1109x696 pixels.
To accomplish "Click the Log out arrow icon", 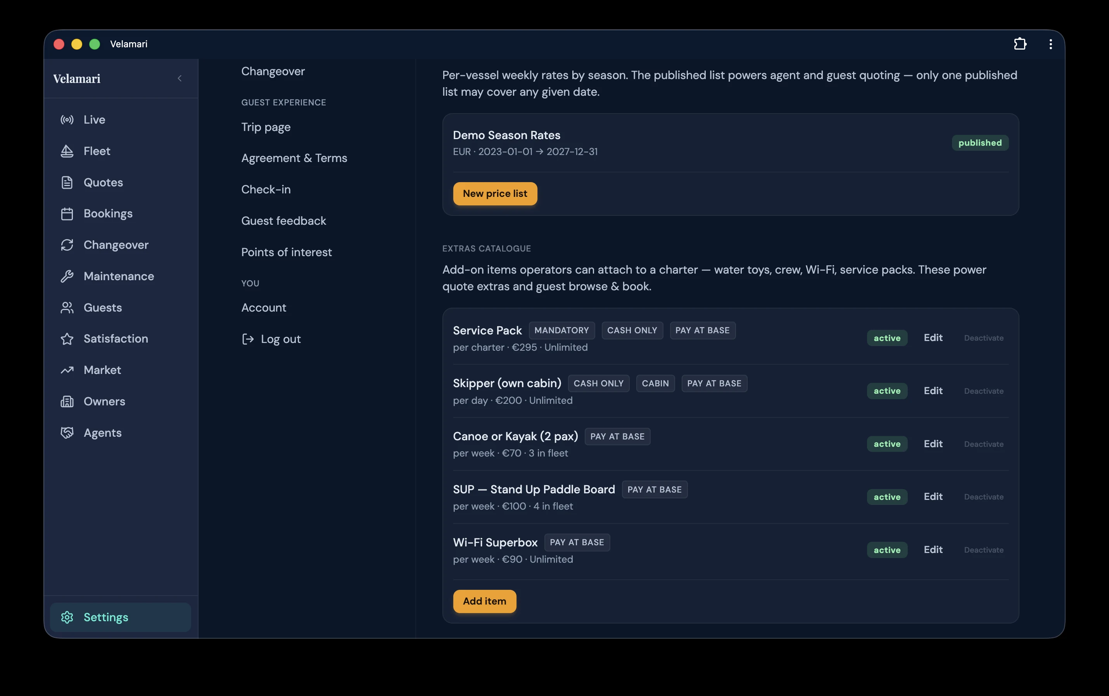I will point(248,339).
